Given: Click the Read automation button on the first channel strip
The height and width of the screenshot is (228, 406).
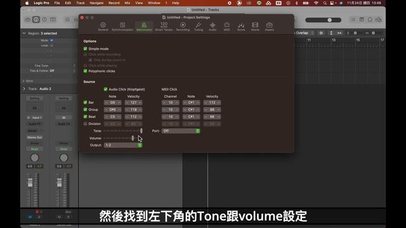Looking at the screenshot, I should click(x=34, y=149).
